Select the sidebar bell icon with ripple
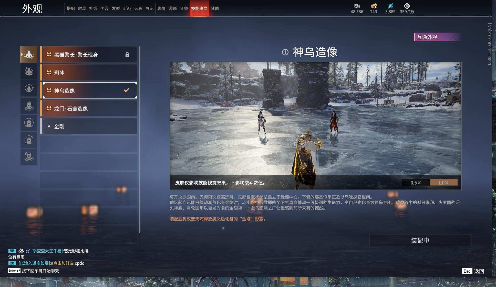The height and width of the screenshot is (287, 496). point(29,106)
